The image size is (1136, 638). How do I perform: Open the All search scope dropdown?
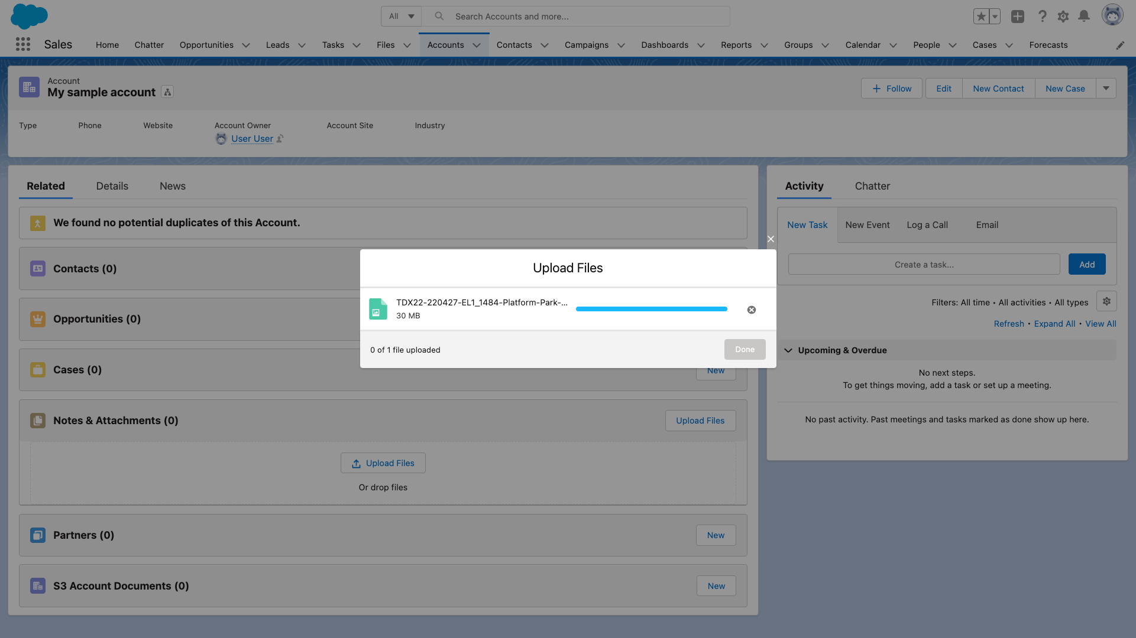(x=401, y=17)
